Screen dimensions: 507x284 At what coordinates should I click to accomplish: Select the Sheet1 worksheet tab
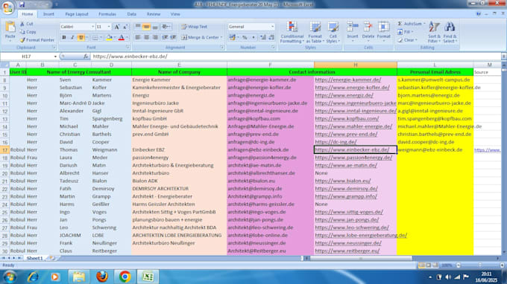(x=34, y=258)
